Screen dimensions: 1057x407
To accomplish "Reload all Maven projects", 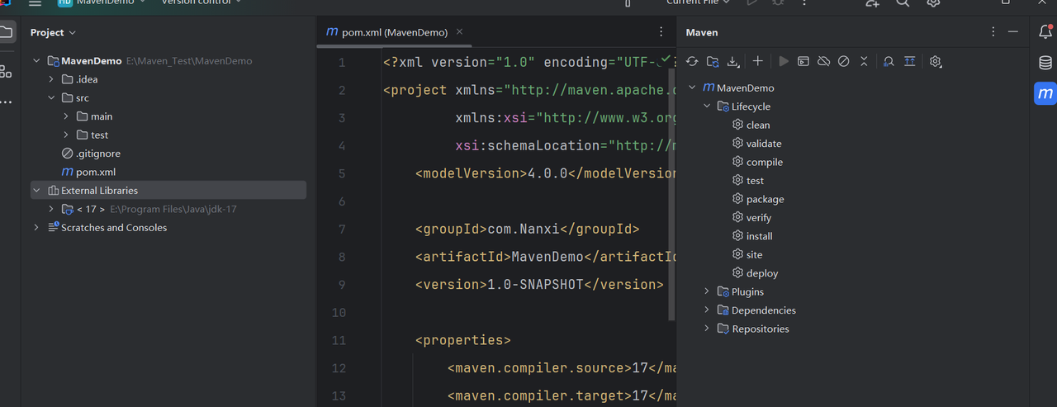I will (x=692, y=61).
